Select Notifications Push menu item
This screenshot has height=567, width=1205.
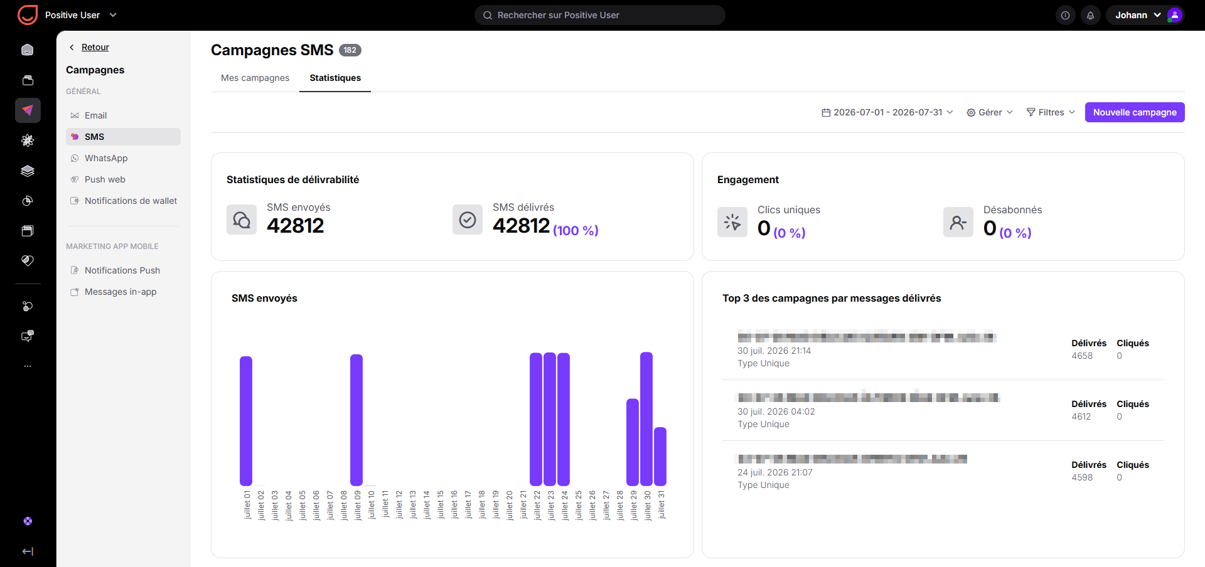click(x=123, y=270)
